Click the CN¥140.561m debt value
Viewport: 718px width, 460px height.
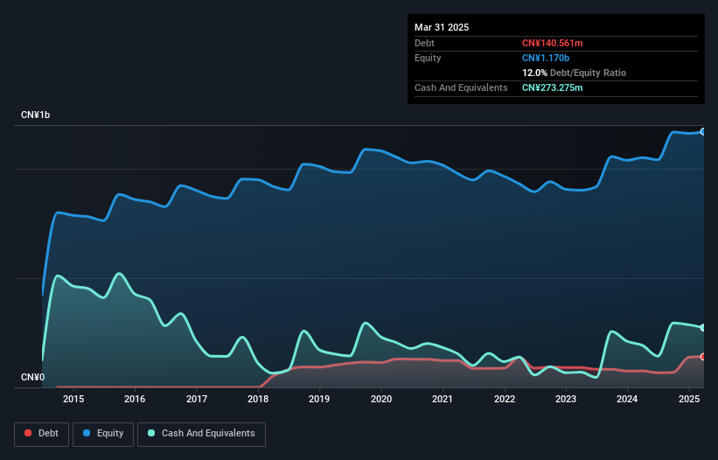[x=552, y=43]
